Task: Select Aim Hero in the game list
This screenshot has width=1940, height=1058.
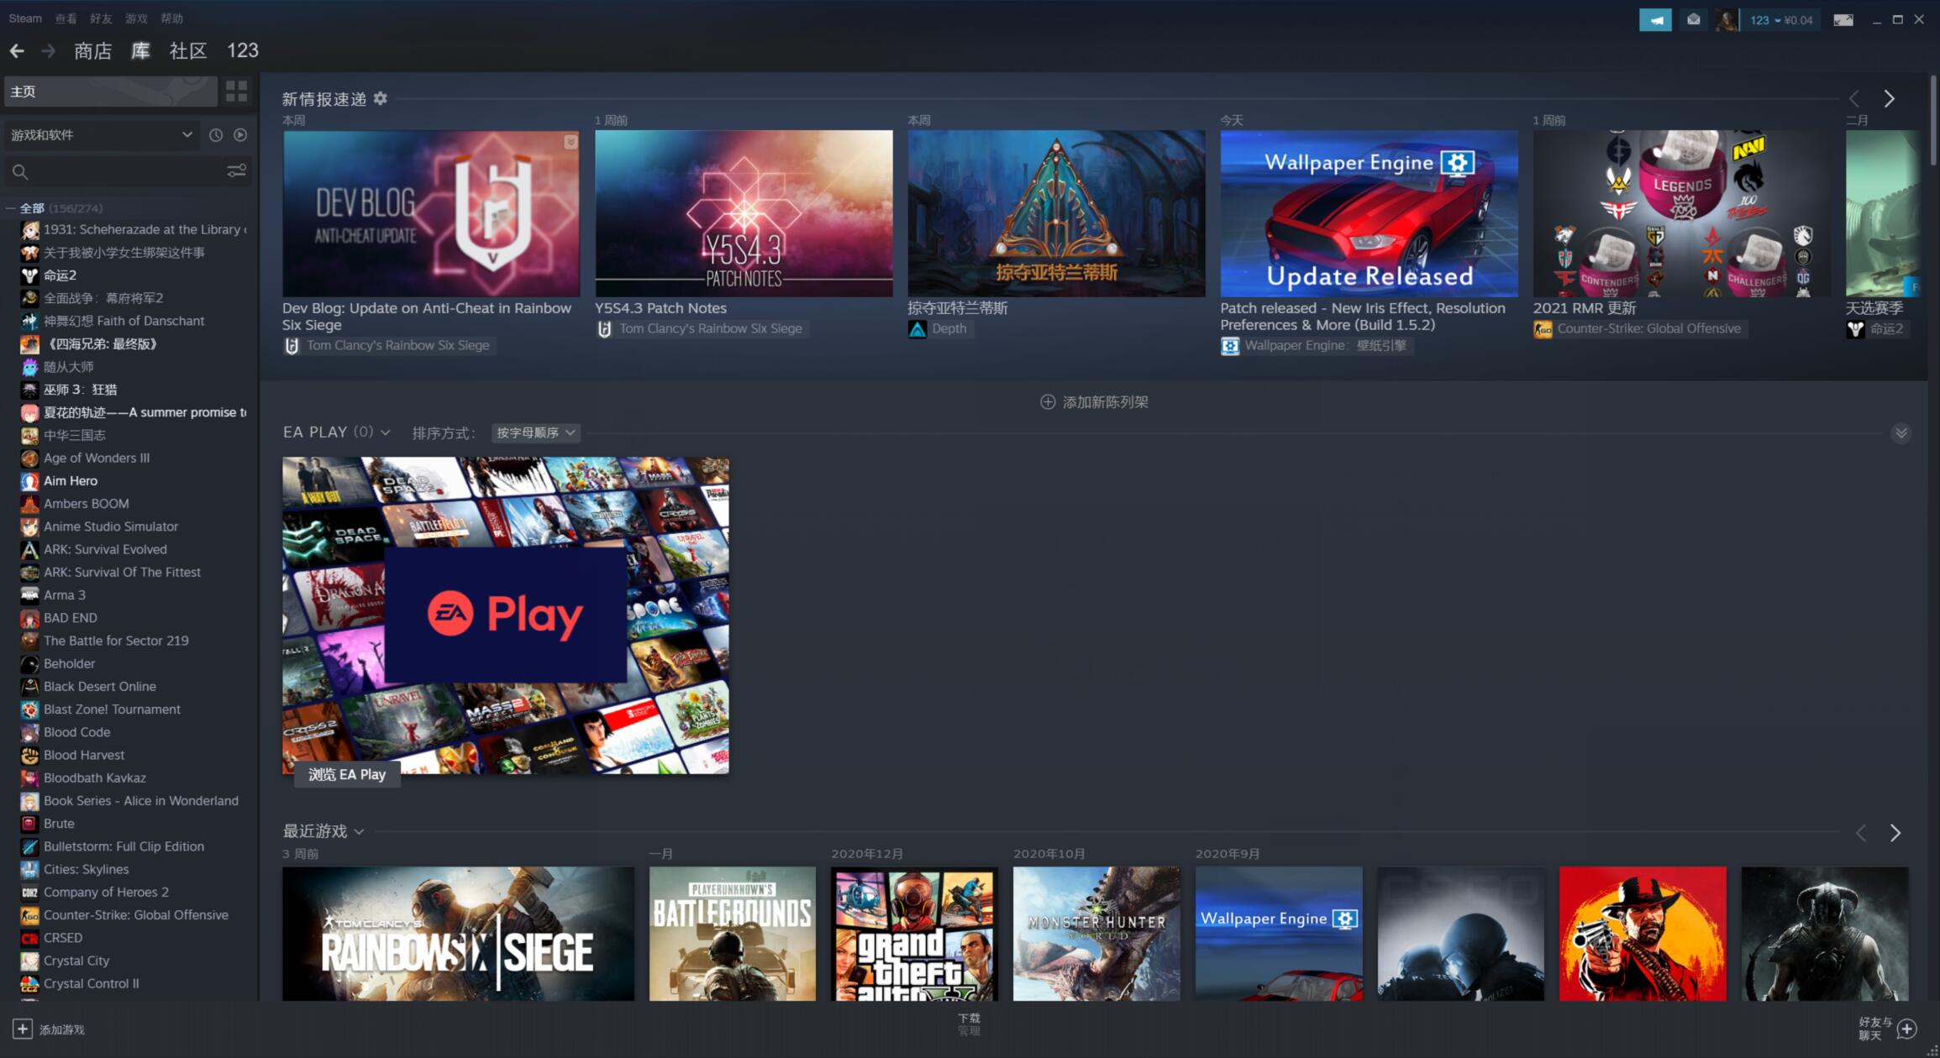Action: [71, 481]
